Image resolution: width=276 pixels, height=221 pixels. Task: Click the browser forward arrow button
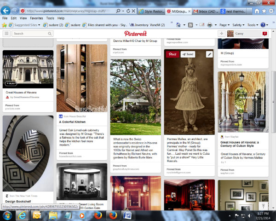click(x=15, y=11)
